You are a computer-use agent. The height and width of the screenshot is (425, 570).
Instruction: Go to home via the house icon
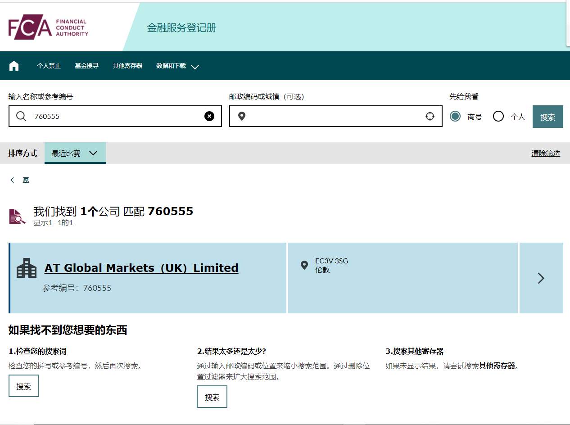[x=14, y=66]
